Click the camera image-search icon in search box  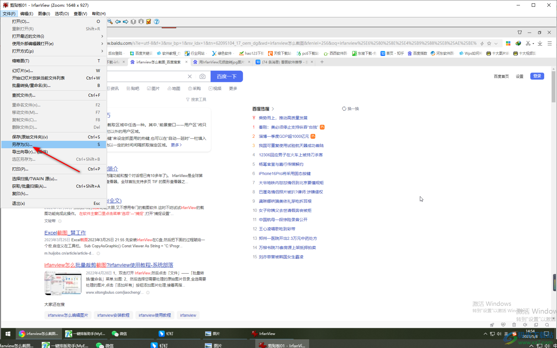pyautogui.click(x=202, y=76)
